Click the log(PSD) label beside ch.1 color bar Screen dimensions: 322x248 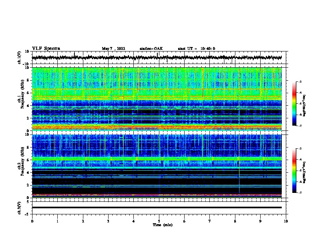(304, 105)
